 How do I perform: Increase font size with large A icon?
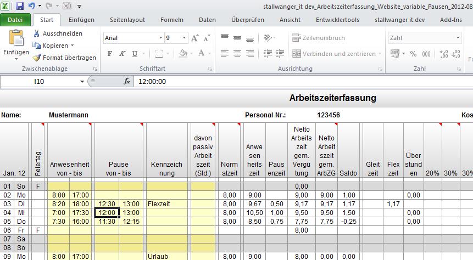pyautogui.click(x=195, y=38)
